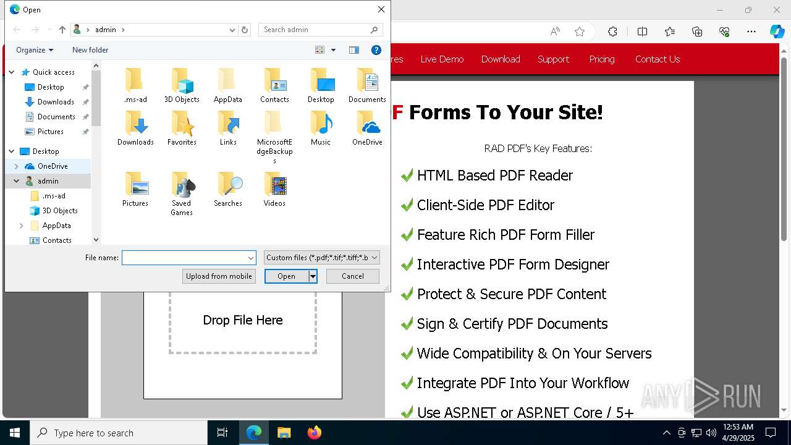The height and width of the screenshot is (445, 791).
Task: Open Edge Extensions puzzle icon
Action: click(612, 32)
